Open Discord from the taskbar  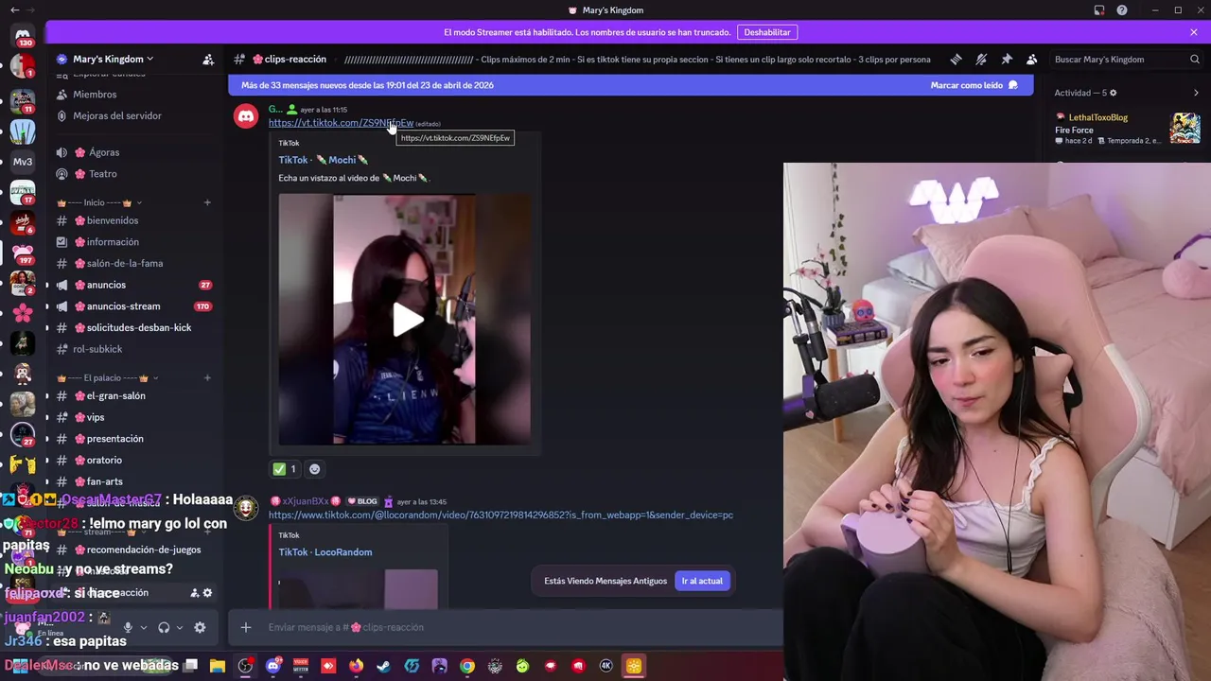coord(272,666)
